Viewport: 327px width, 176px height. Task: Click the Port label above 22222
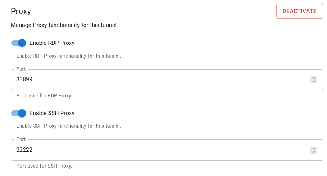[21, 139]
